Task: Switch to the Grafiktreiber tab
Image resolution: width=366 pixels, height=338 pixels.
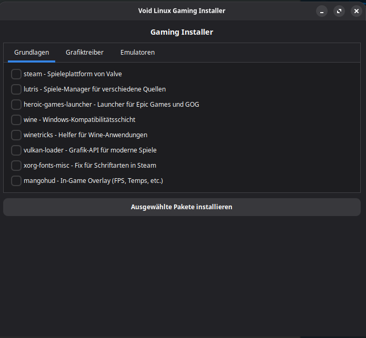Action: point(85,53)
